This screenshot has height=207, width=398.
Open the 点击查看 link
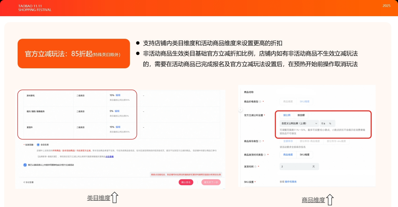[x=110, y=157]
